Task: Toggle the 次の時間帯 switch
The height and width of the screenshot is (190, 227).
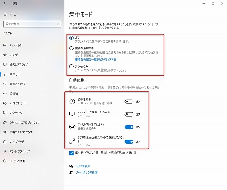Action: (129, 102)
